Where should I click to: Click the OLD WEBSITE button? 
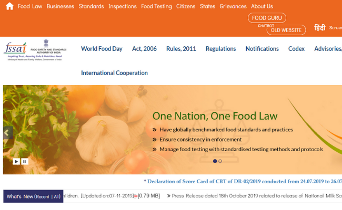[x=286, y=30]
